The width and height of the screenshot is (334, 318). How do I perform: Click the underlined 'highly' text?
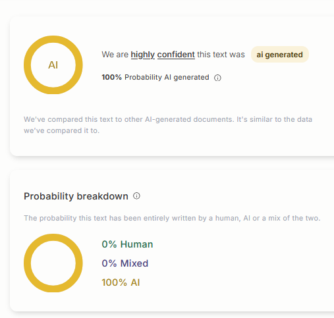[143, 55]
